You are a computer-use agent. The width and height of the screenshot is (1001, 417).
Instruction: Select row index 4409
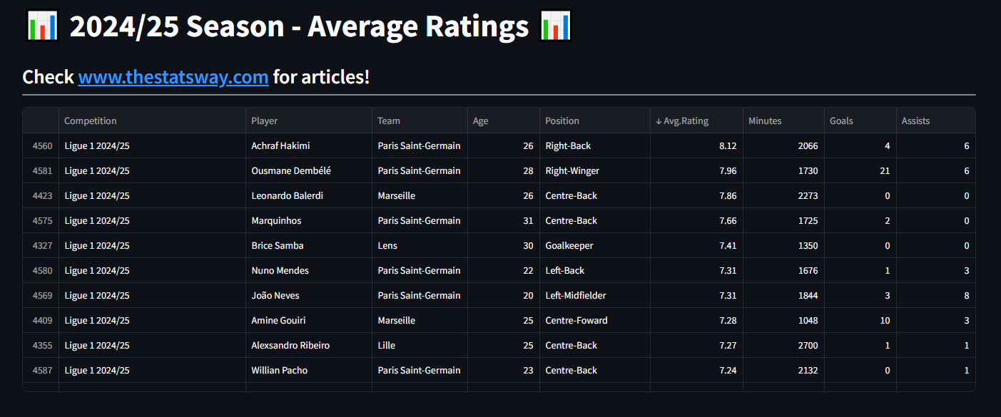(x=41, y=320)
